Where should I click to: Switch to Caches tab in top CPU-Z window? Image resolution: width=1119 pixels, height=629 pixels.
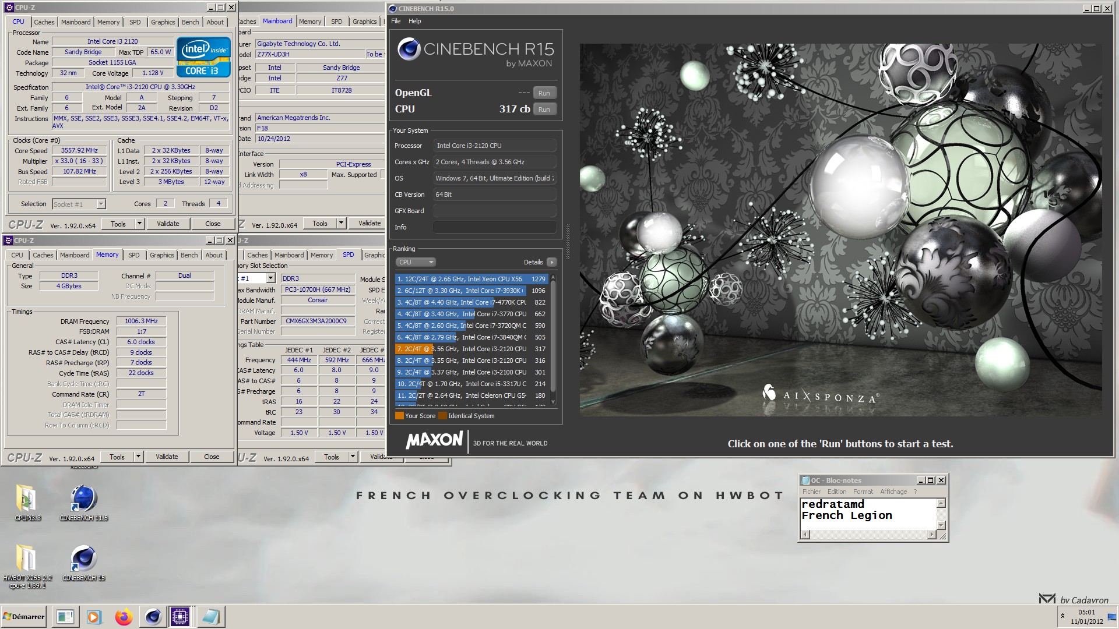(x=44, y=22)
